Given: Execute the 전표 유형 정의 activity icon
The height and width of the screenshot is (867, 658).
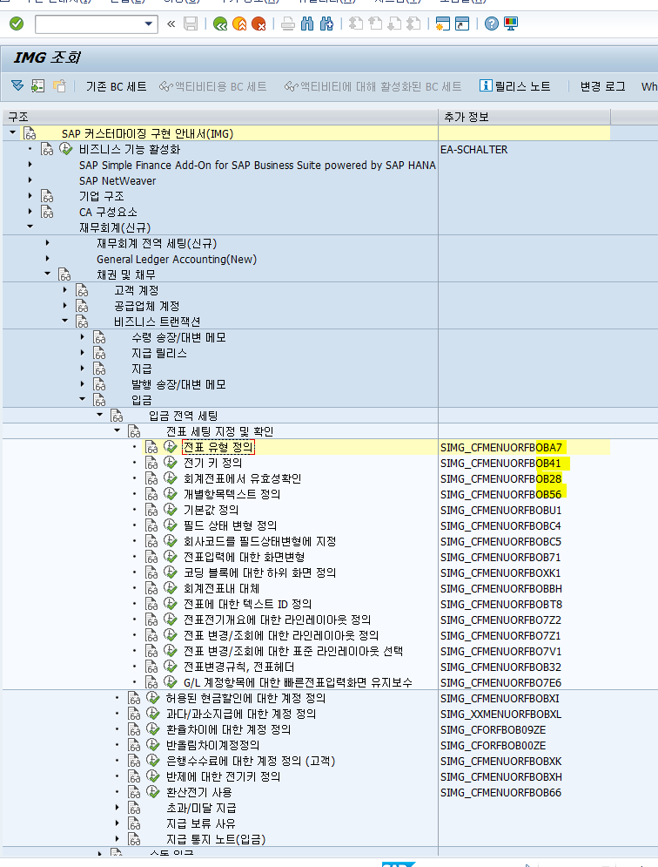Looking at the screenshot, I should pos(171,447).
